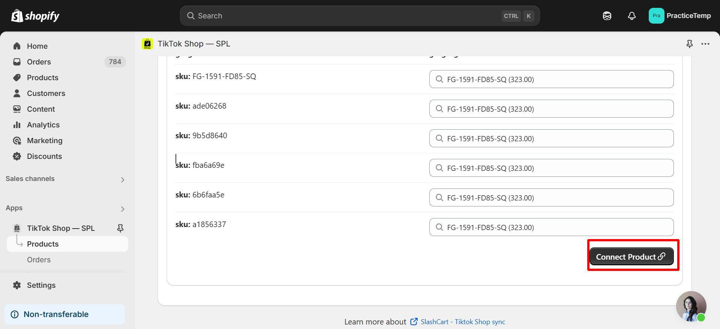Expand the Sales channels section
The image size is (720, 329).
[123, 179]
